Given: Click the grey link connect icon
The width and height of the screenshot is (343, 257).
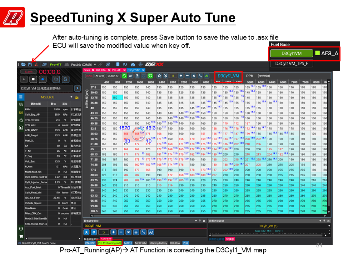Looking at the screenshot, I should click(x=100, y=65).
